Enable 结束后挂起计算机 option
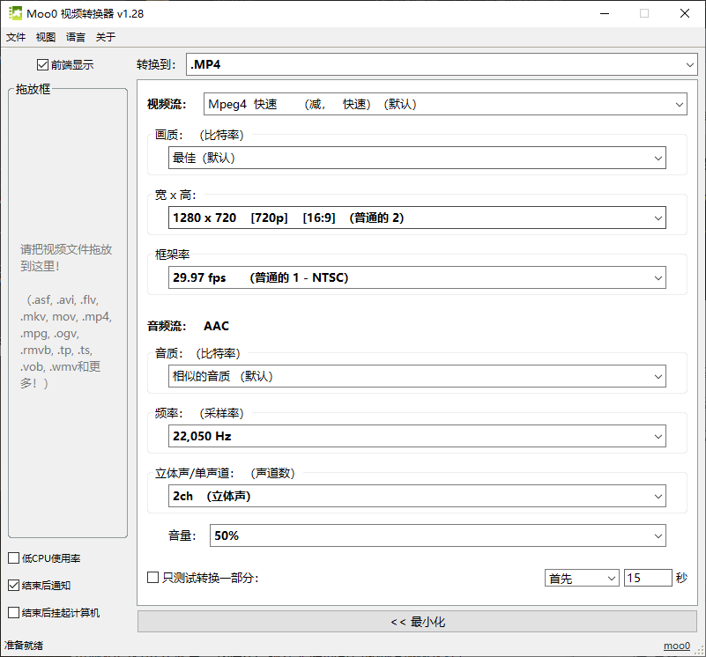The image size is (706, 657). (x=15, y=611)
